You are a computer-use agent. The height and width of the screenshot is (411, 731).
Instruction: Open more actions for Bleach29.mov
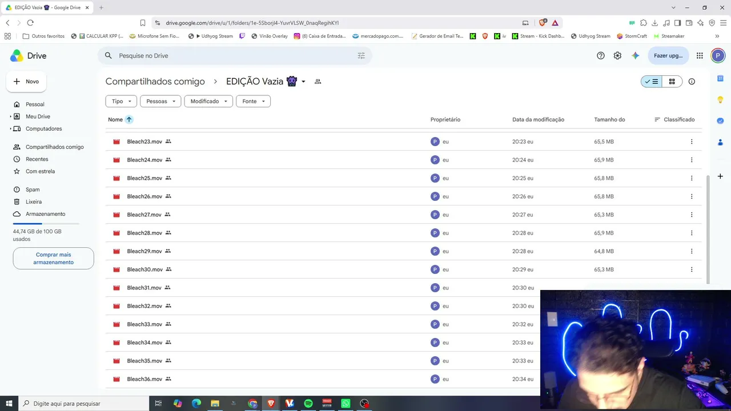pyautogui.click(x=692, y=251)
